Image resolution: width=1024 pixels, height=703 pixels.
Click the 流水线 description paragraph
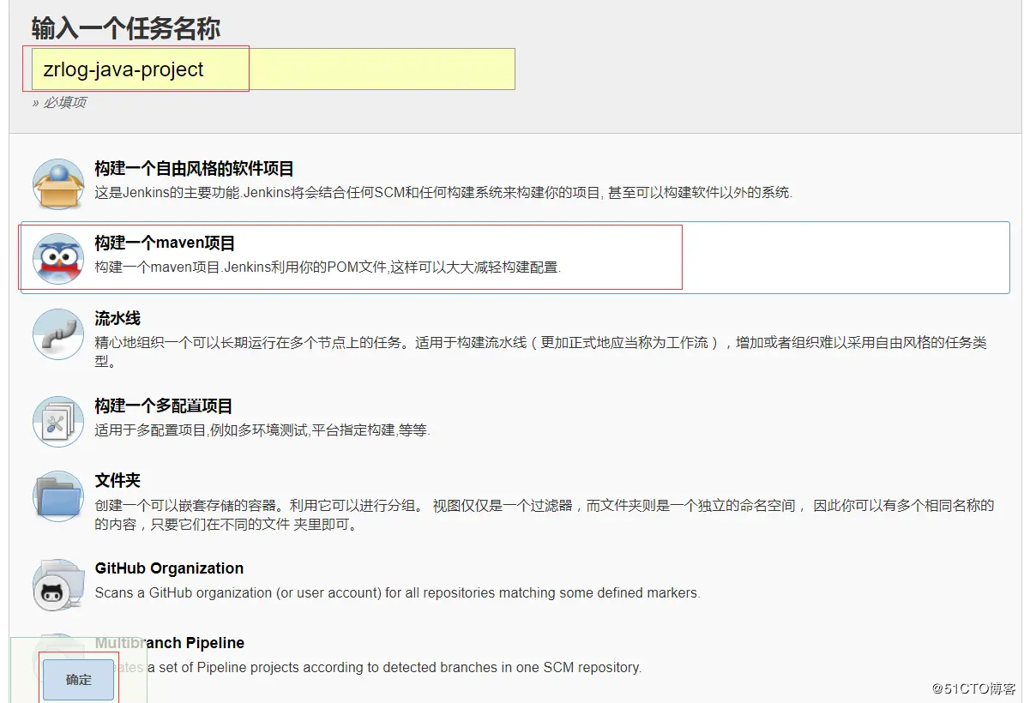(541, 351)
